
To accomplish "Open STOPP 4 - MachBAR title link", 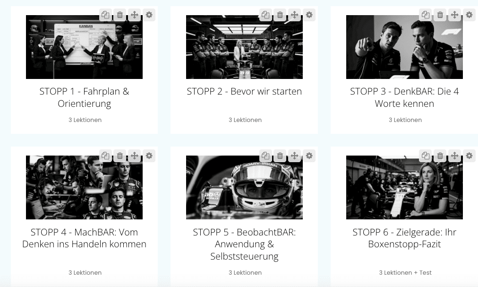I will point(84,238).
